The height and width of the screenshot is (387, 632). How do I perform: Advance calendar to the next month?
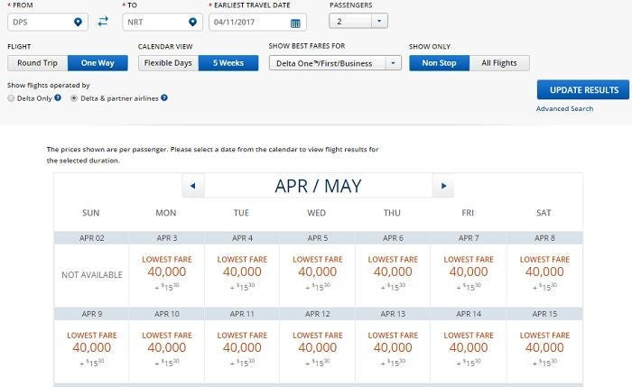(442, 186)
